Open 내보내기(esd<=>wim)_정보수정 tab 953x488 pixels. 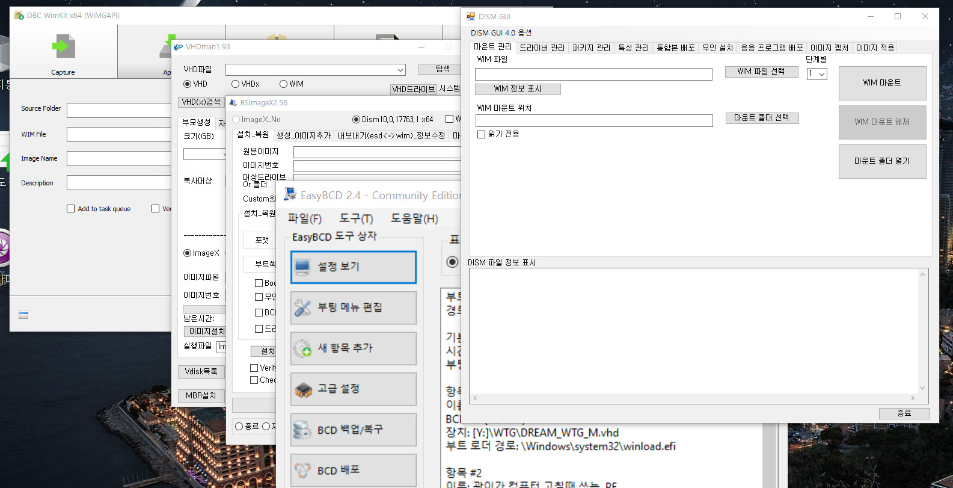click(x=391, y=135)
